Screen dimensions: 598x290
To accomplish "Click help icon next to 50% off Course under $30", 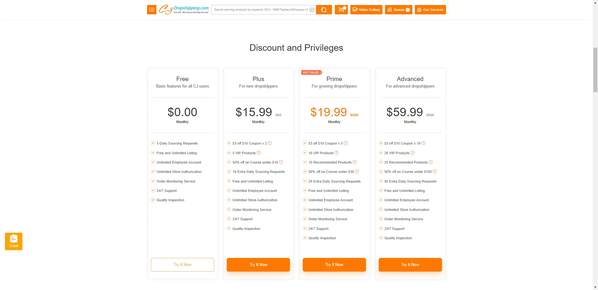I will [357, 172].
